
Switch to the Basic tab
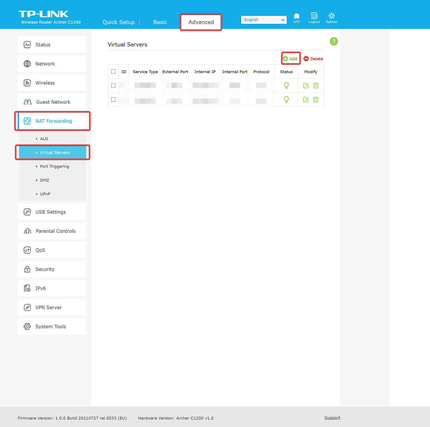click(x=160, y=22)
